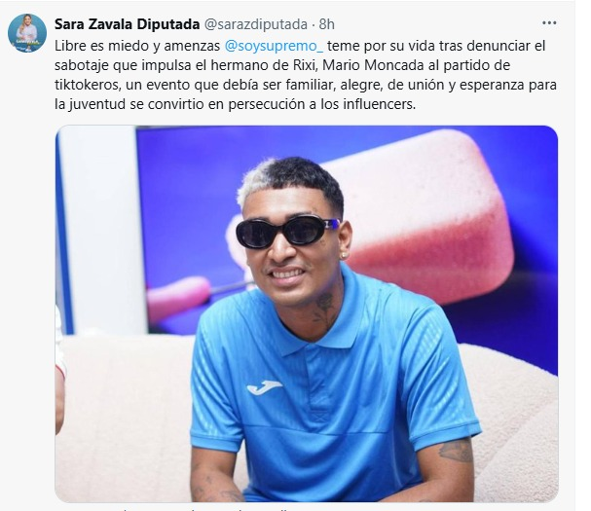Follow the @soysupremo_ mention link
The image size is (591, 511).
[274, 46]
